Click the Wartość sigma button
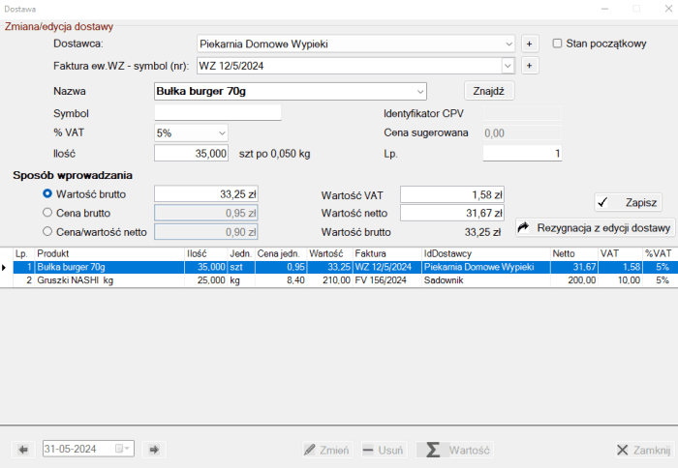The width and height of the screenshot is (678, 468). click(454, 450)
